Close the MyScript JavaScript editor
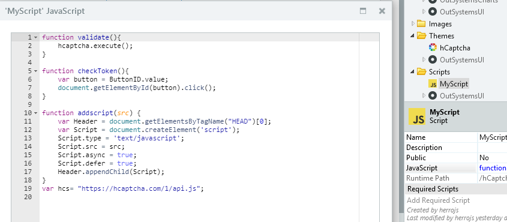 (382, 11)
